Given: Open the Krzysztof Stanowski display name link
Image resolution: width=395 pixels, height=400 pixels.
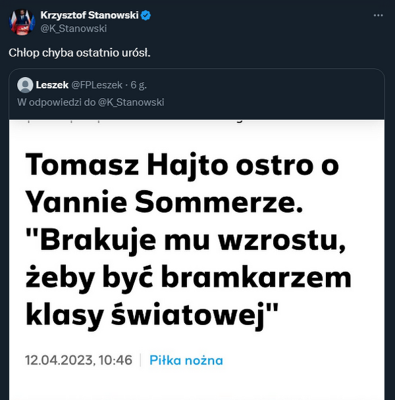Looking at the screenshot, I should point(89,15).
